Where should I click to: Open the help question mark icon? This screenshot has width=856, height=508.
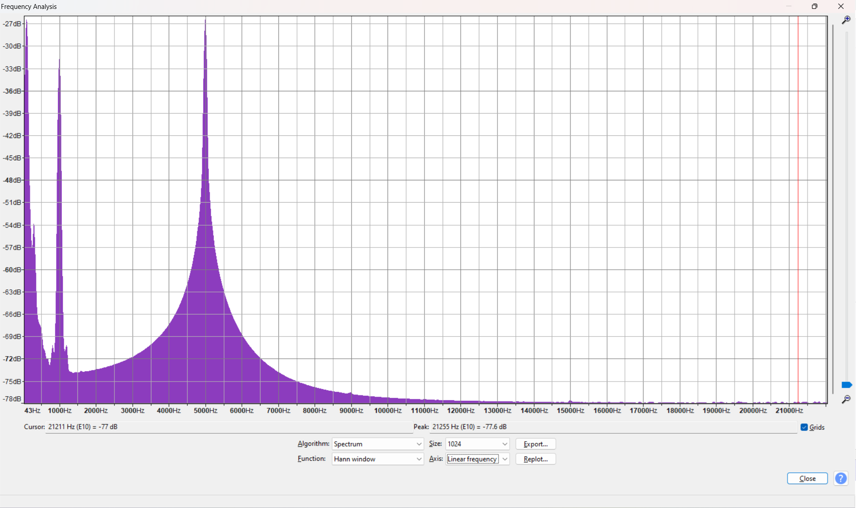[841, 478]
